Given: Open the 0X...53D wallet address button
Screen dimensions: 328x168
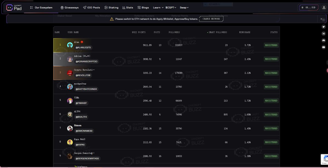Looking at the screenshot, I should [309, 7].
